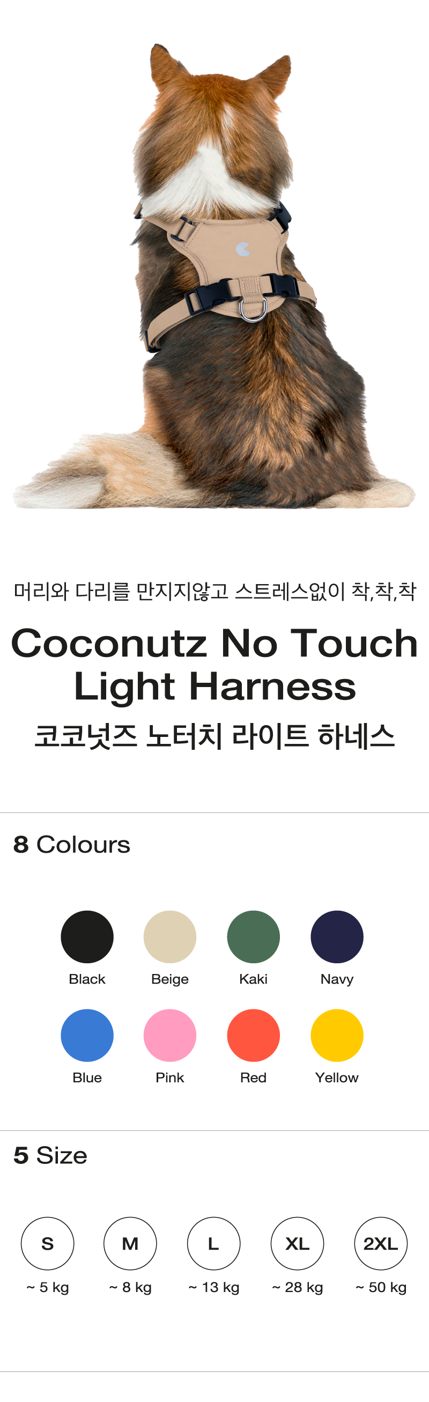Screen dimensions: 429x1402
Task: Pick the Pink colour swatch
Action: point(170,1035)
